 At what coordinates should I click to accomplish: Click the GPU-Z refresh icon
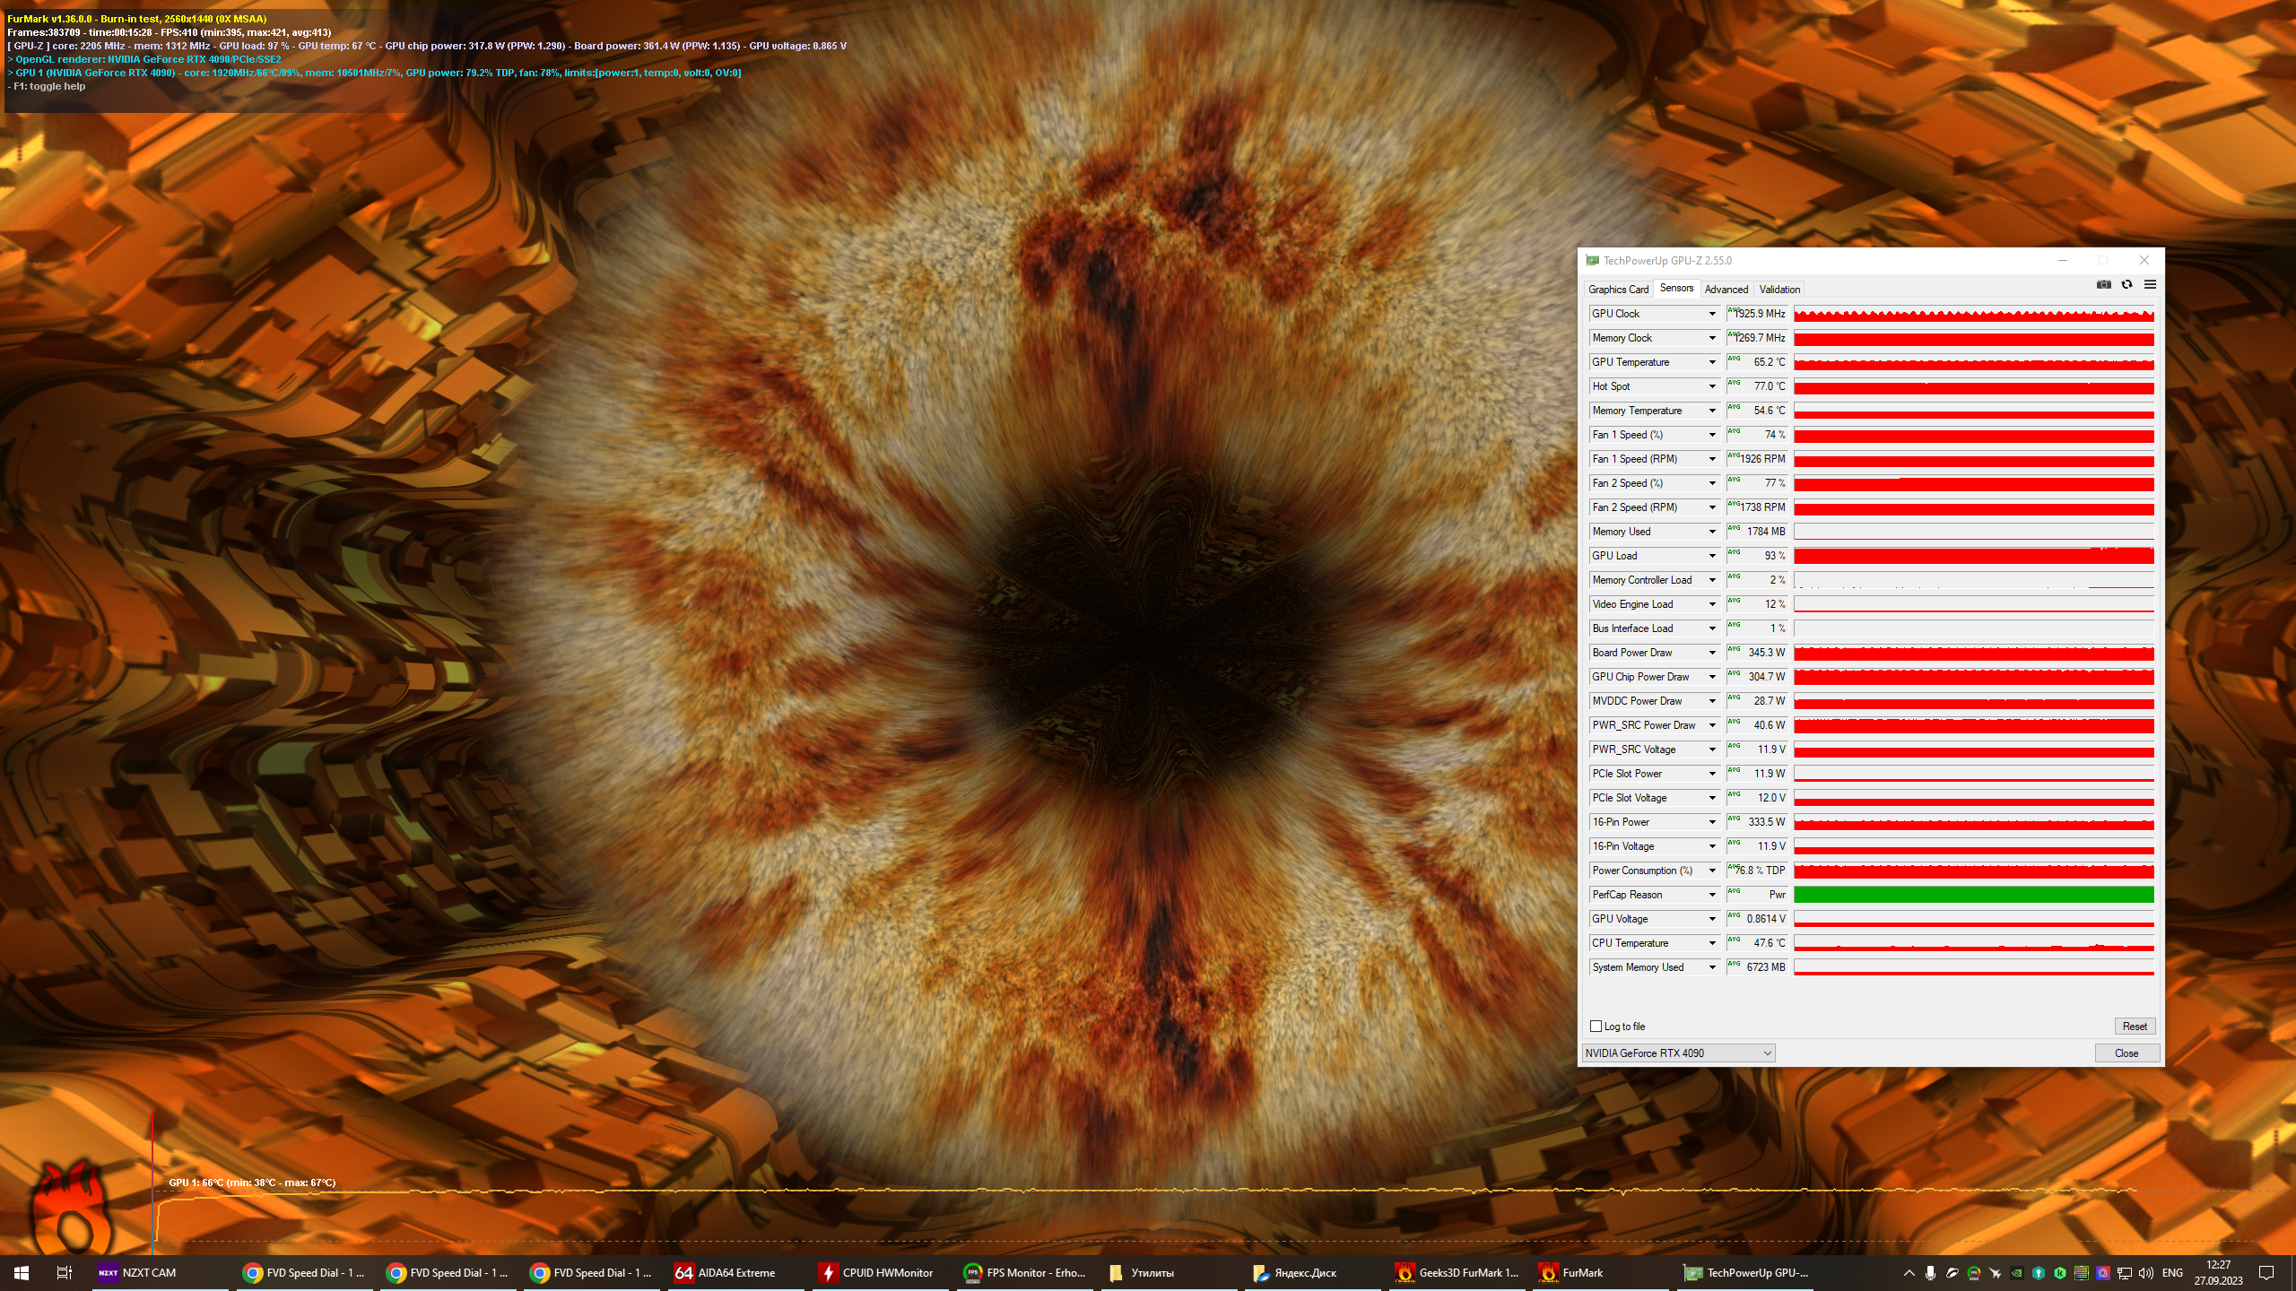pyautogui.click(x=2126, y=284)
